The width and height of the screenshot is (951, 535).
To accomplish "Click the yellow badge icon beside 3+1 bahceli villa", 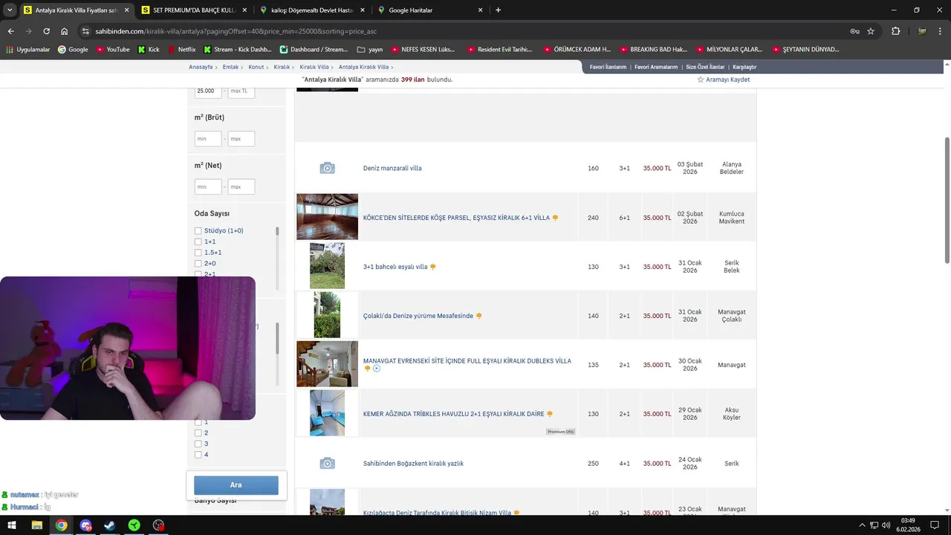I will (433, 267).
